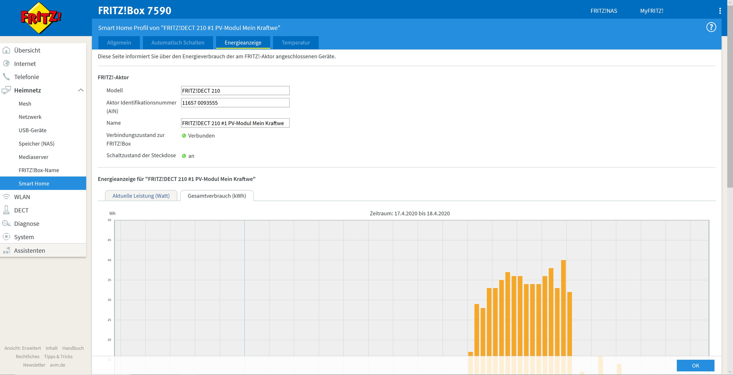
Task: Click the Übersicht house icon
Action: click(6, 50)
